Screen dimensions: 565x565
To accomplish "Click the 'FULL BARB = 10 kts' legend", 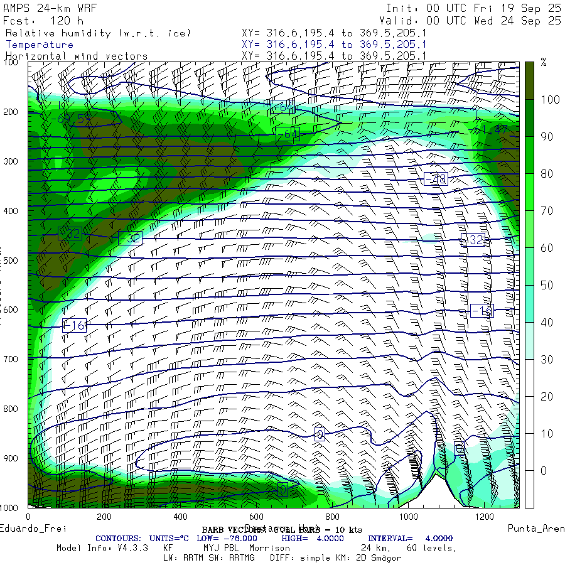I will [318, 530].
